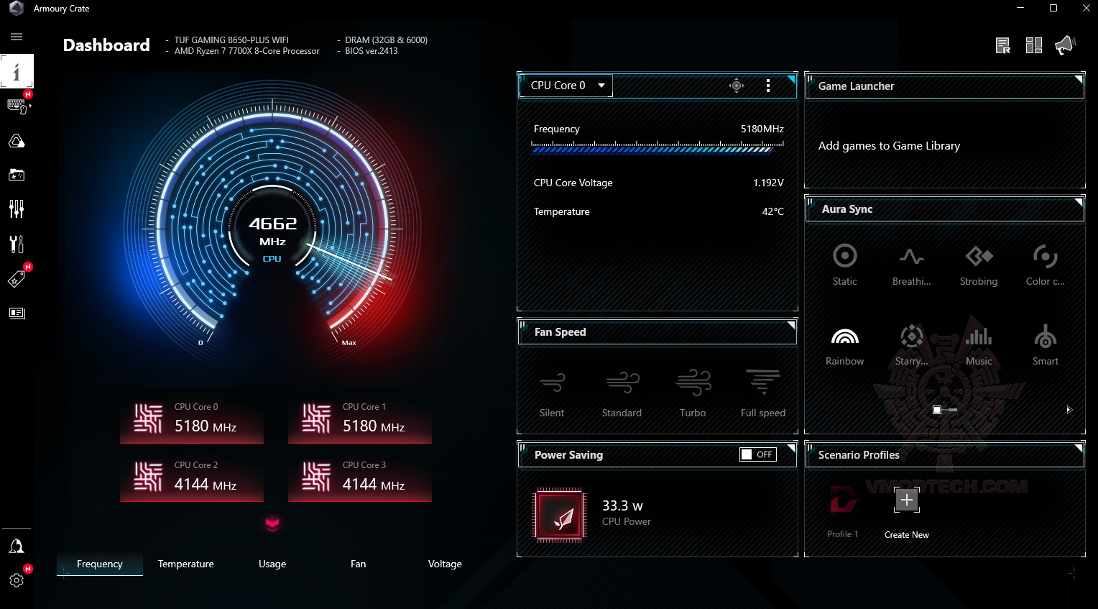Viewport: 1098px width, 609px height.
Task: Open the Game Launcher panel header
Action: pyautogui.click(x=944, y=86)
